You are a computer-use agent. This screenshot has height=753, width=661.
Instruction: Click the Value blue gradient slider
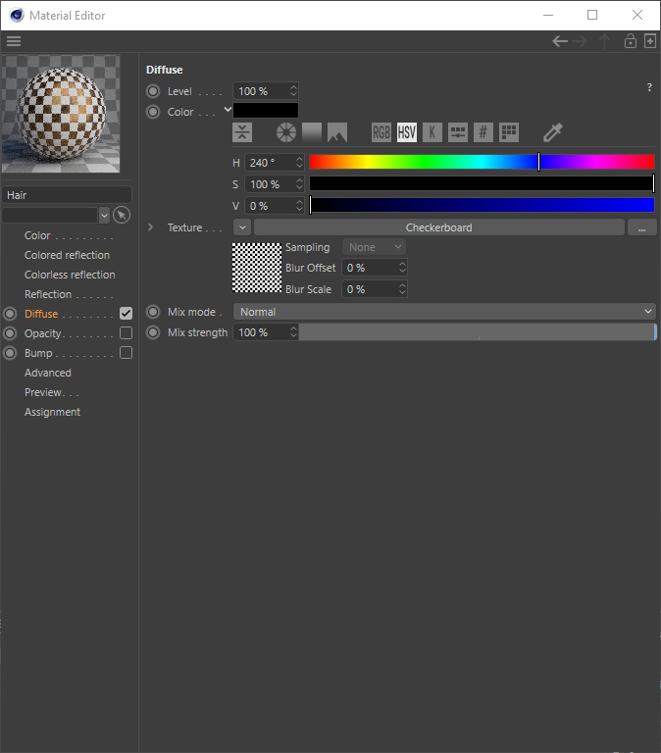tap(482, 205)
